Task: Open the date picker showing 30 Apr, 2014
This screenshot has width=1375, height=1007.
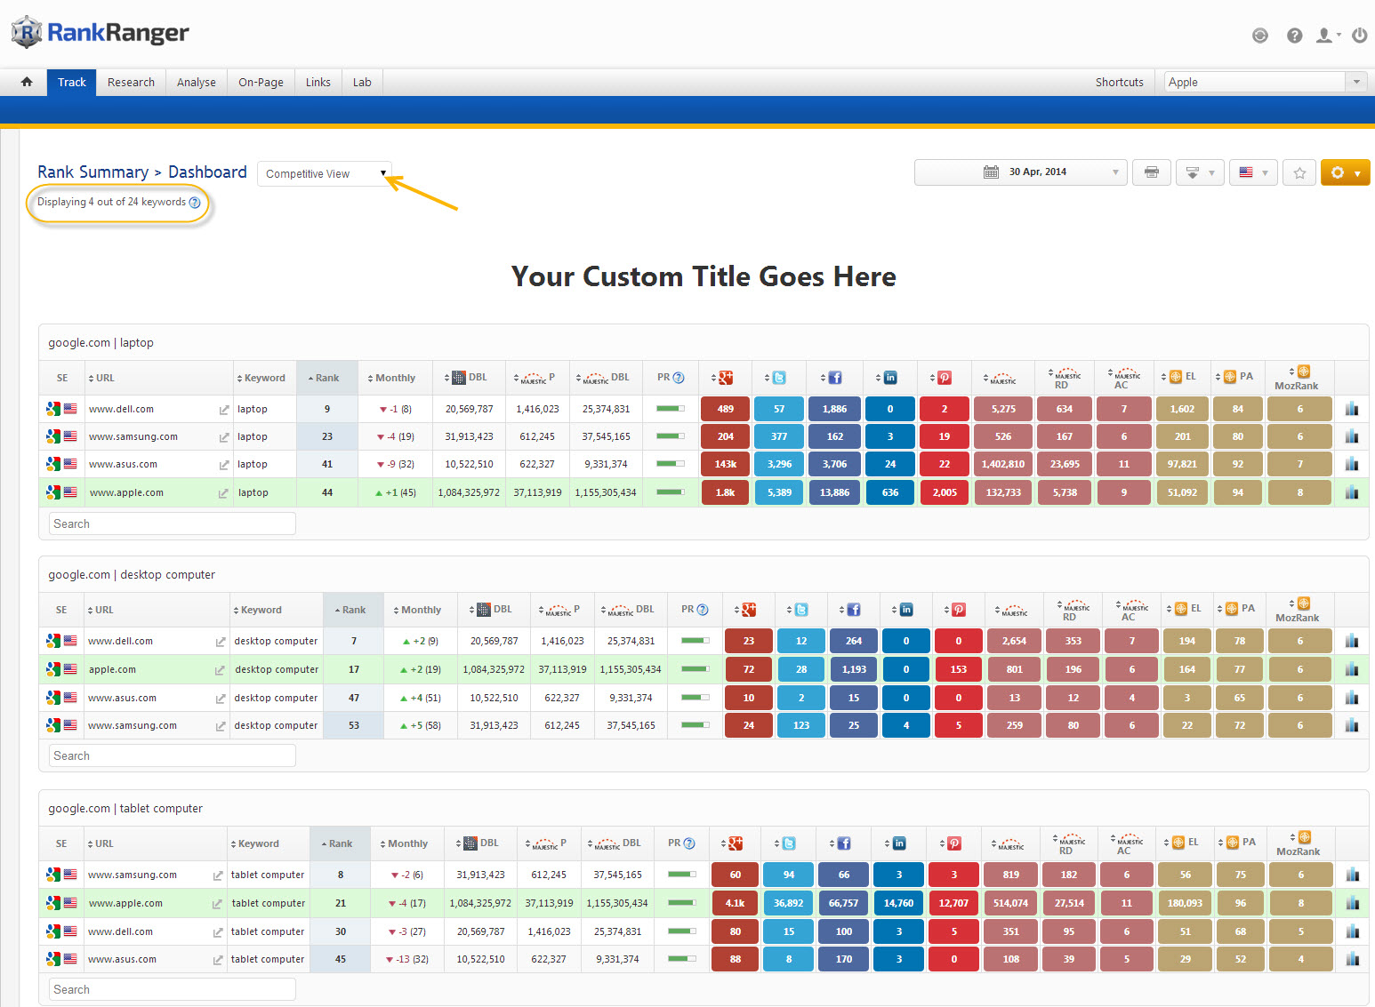Action: click(x=1020, y=172)
